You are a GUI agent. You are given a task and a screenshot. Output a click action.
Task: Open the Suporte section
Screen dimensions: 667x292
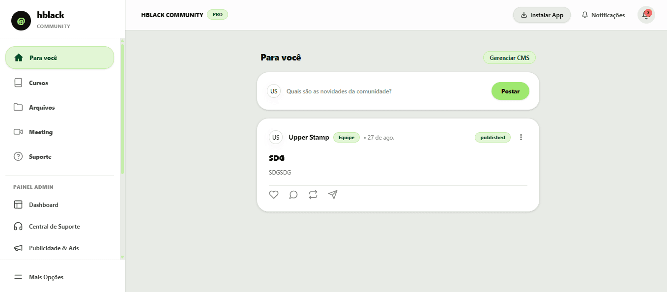pos(59,156)
